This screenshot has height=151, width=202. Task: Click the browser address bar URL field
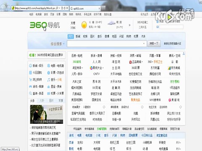coord(35,8)
